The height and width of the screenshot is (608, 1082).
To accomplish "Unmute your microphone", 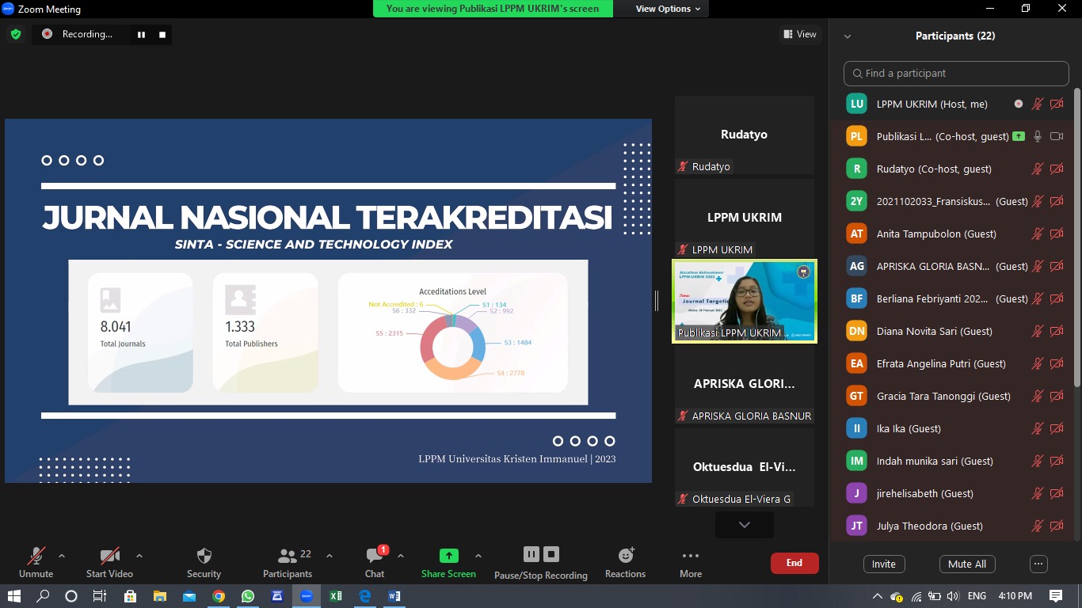I will (x=36, y=562).
